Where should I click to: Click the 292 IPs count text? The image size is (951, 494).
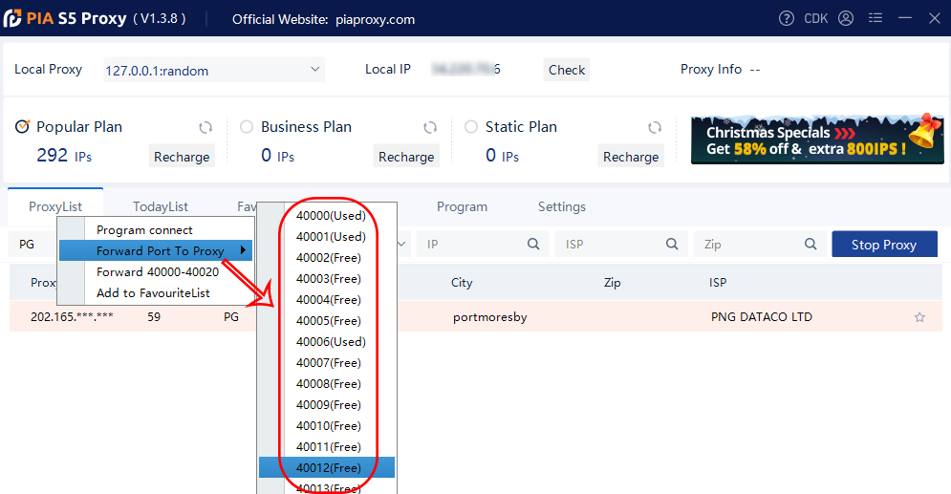64,156
